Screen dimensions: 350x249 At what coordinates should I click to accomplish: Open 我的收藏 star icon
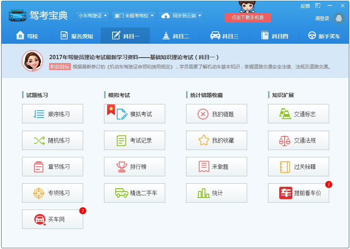coord(203,140)
